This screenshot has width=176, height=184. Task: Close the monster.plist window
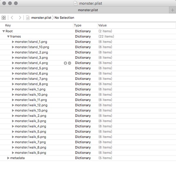click(x=4, y=3)
